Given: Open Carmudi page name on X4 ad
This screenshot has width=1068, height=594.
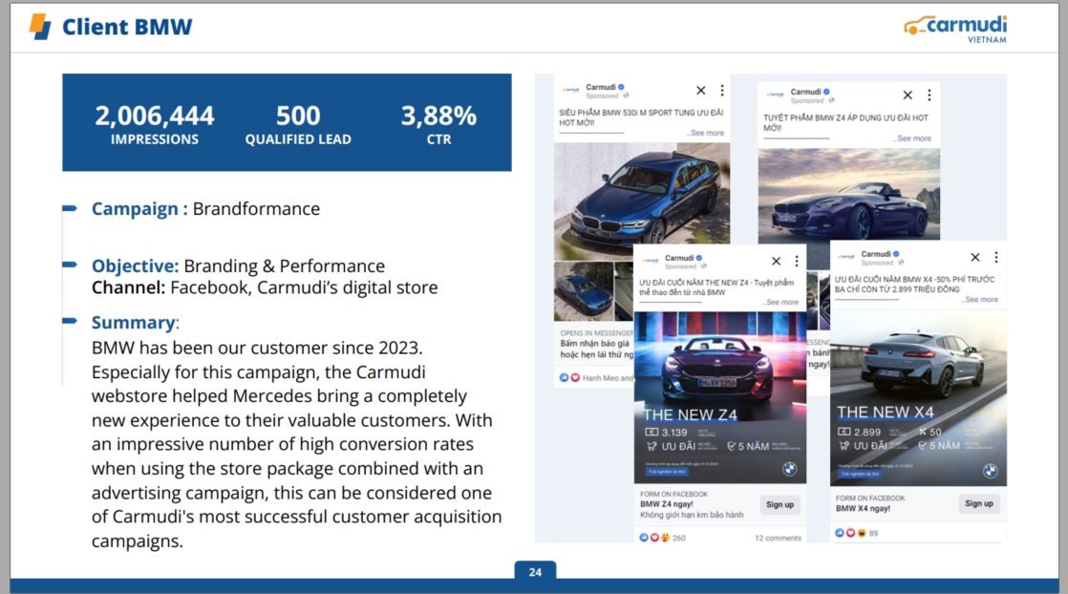Looking at the screenshot, I should pyautogui.click(x=876, y=254).
